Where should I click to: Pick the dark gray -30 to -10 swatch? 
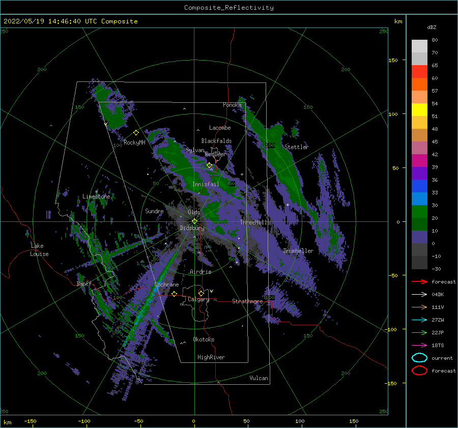pyautogui.click(x=419, y=263)
